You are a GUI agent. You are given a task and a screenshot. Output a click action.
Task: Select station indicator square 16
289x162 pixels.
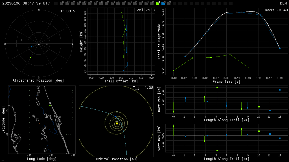[146, 3]
